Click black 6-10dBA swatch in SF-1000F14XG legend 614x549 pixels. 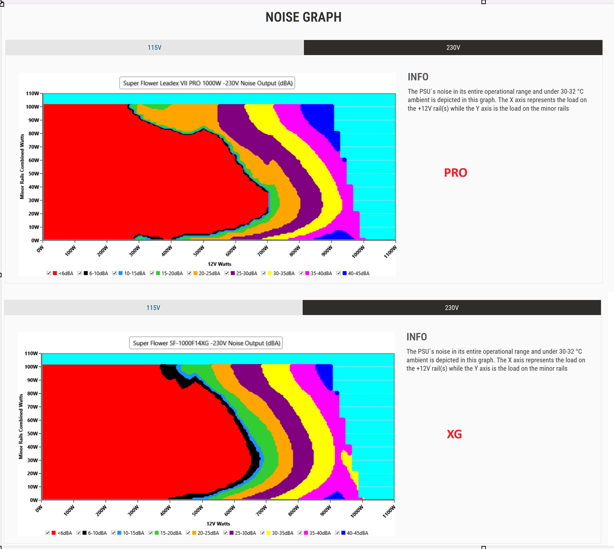[x=85, y=533]
